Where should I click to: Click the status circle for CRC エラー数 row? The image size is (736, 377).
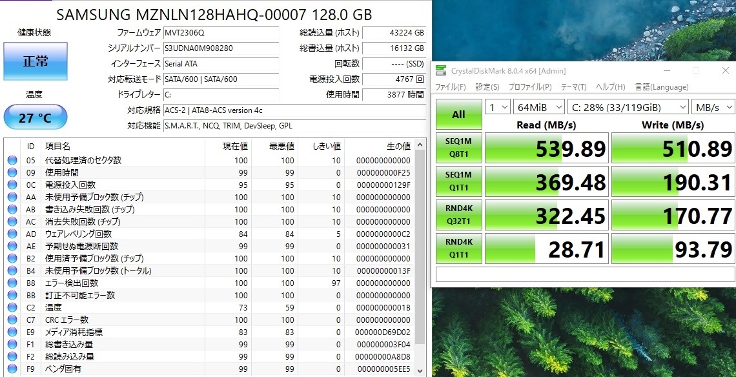coord(12,320)
